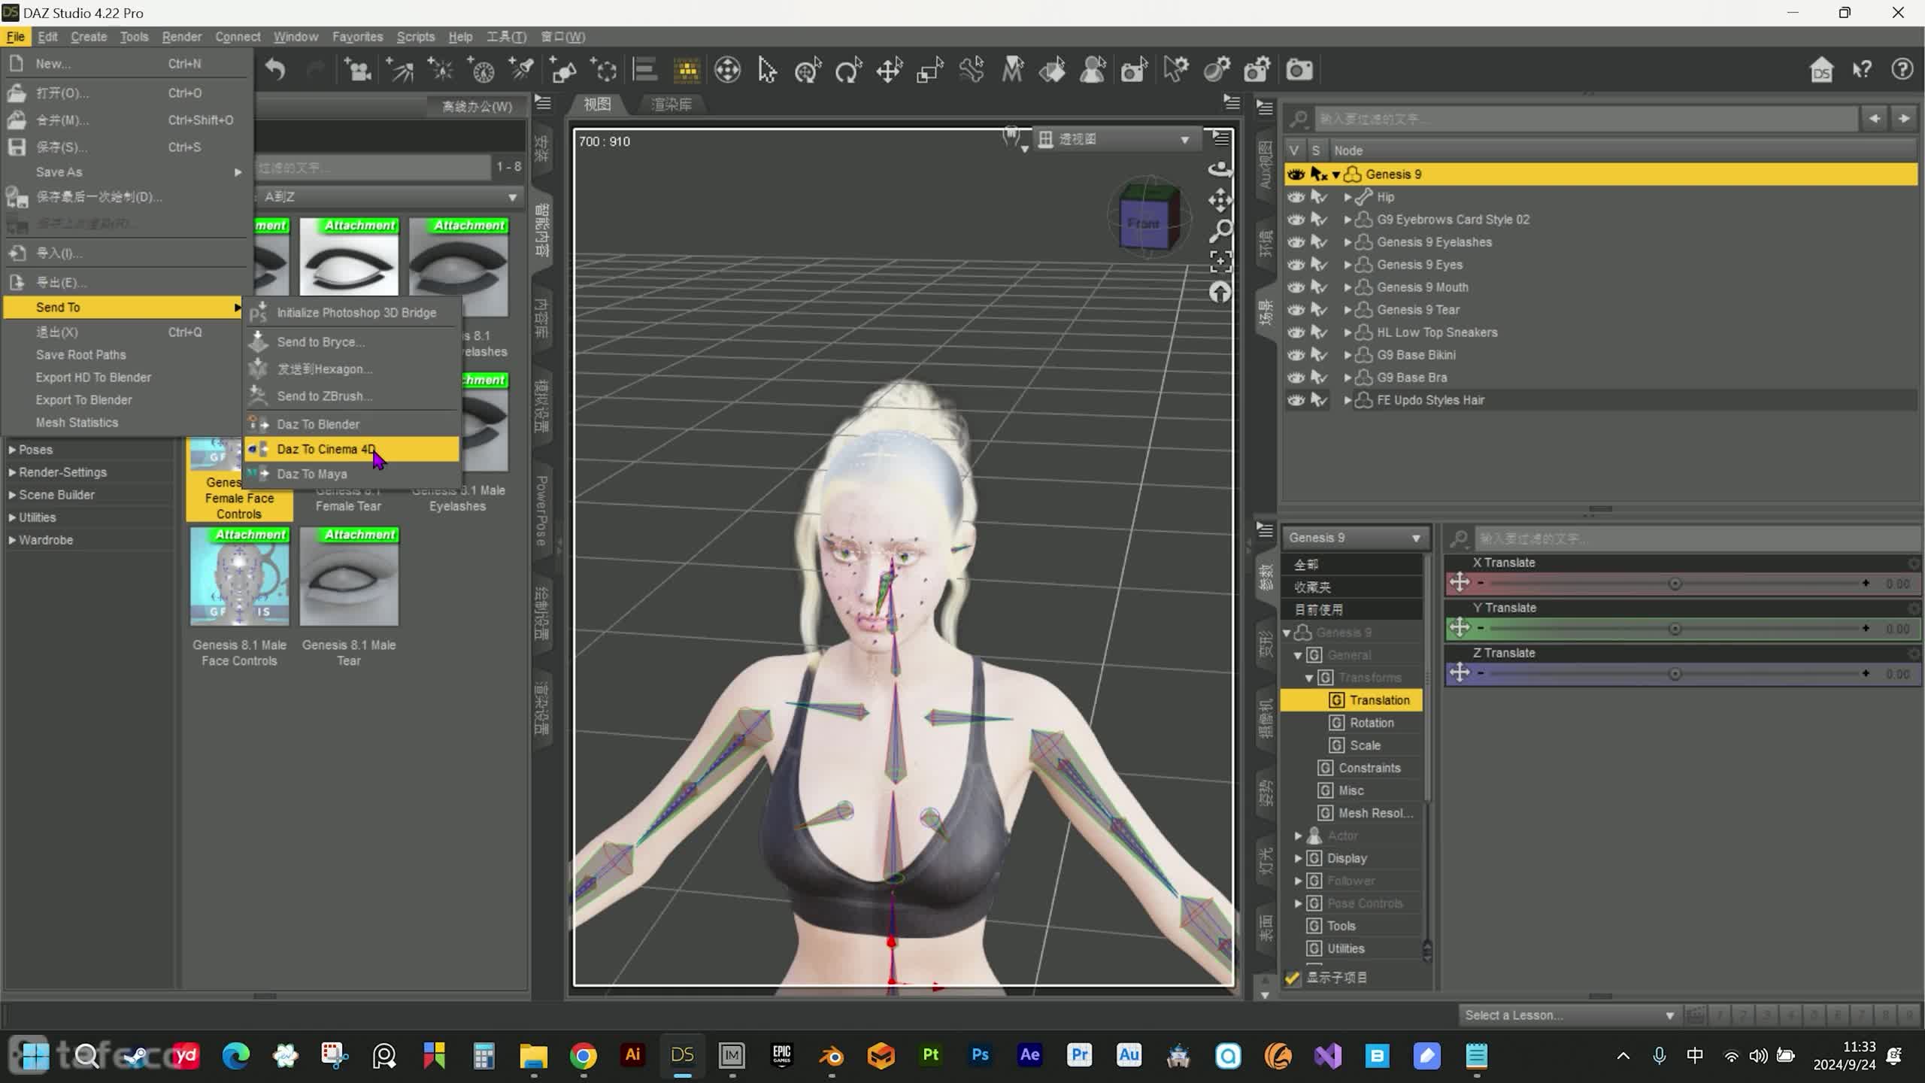Adjust the Y Translate slider
The image size is (1925, 1083).
[1675, 629]
